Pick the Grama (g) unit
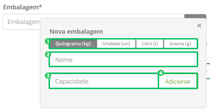This screenshot has width=210, height=111. [180, 44]
